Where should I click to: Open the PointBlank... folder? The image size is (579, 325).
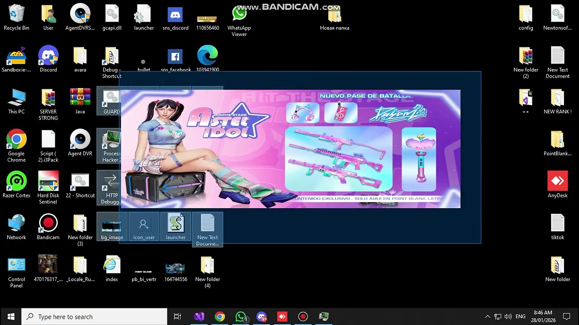coord(558,144)
